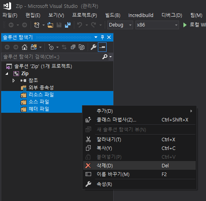This screenshot has height=201, width=206.
Task: Click Sync with Active Document icon
Action: (x=64, y=47)
